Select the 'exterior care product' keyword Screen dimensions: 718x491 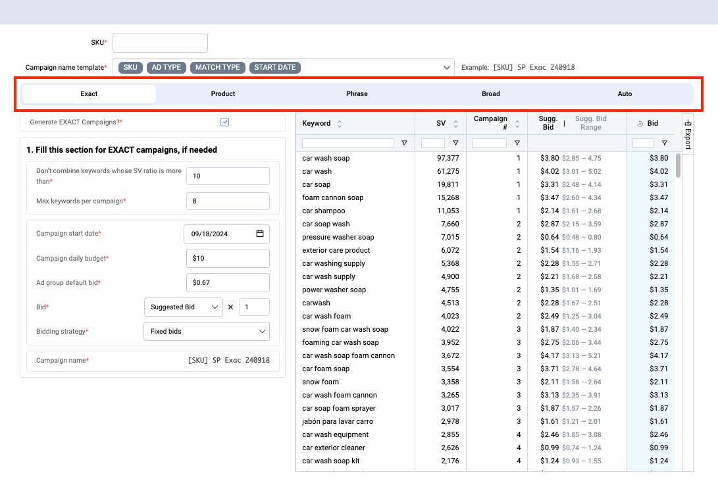pyautogui.click(x=336, y=250)
